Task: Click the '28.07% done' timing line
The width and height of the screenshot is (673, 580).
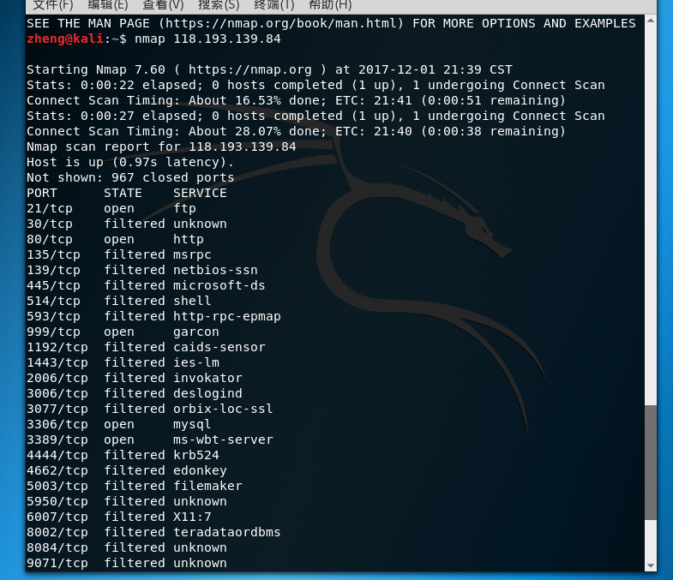Action: click(x=296, y=131)
